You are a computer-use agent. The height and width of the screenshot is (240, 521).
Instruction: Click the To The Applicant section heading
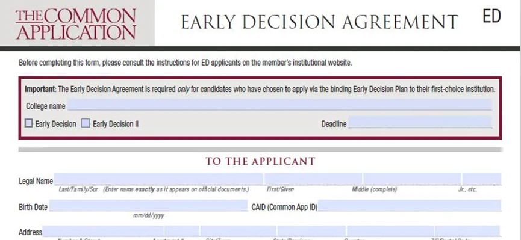tap(260, 161)
